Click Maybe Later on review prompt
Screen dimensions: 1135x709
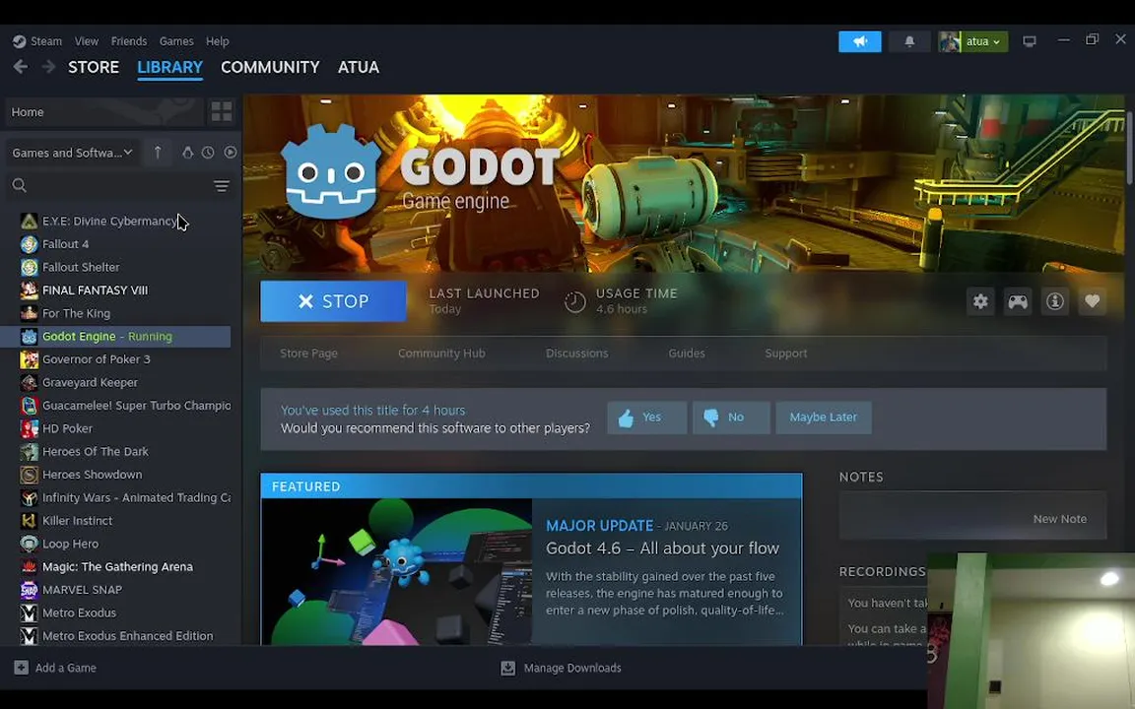coord(824,418)
